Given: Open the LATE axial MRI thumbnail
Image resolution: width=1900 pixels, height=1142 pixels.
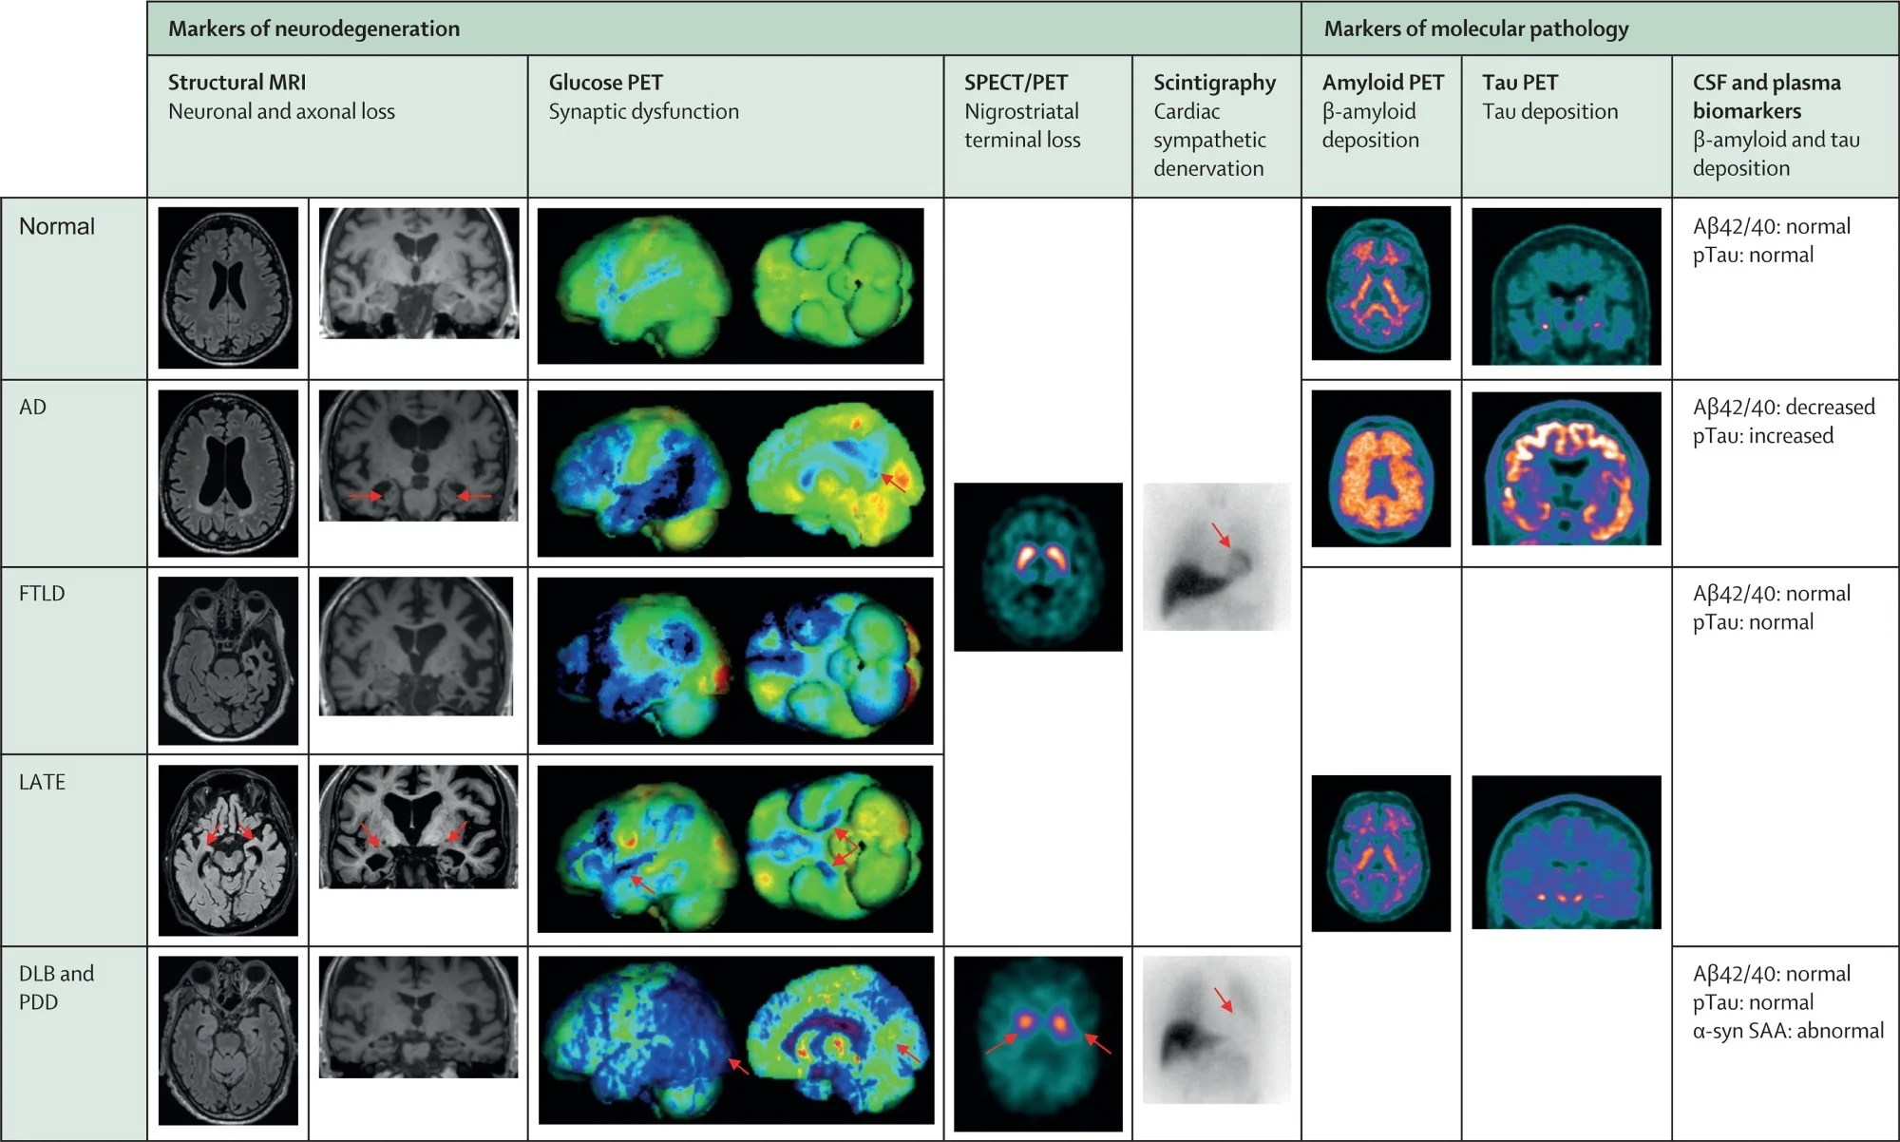Looking at the screenshot, I should coord(228,850).
